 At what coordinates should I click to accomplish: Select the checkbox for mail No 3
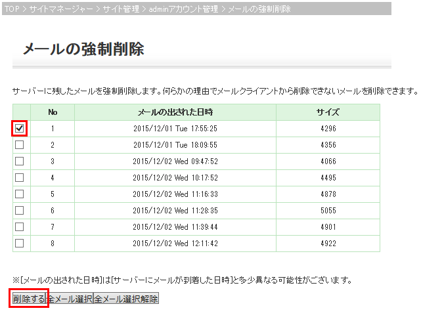[x=20, y=161]
